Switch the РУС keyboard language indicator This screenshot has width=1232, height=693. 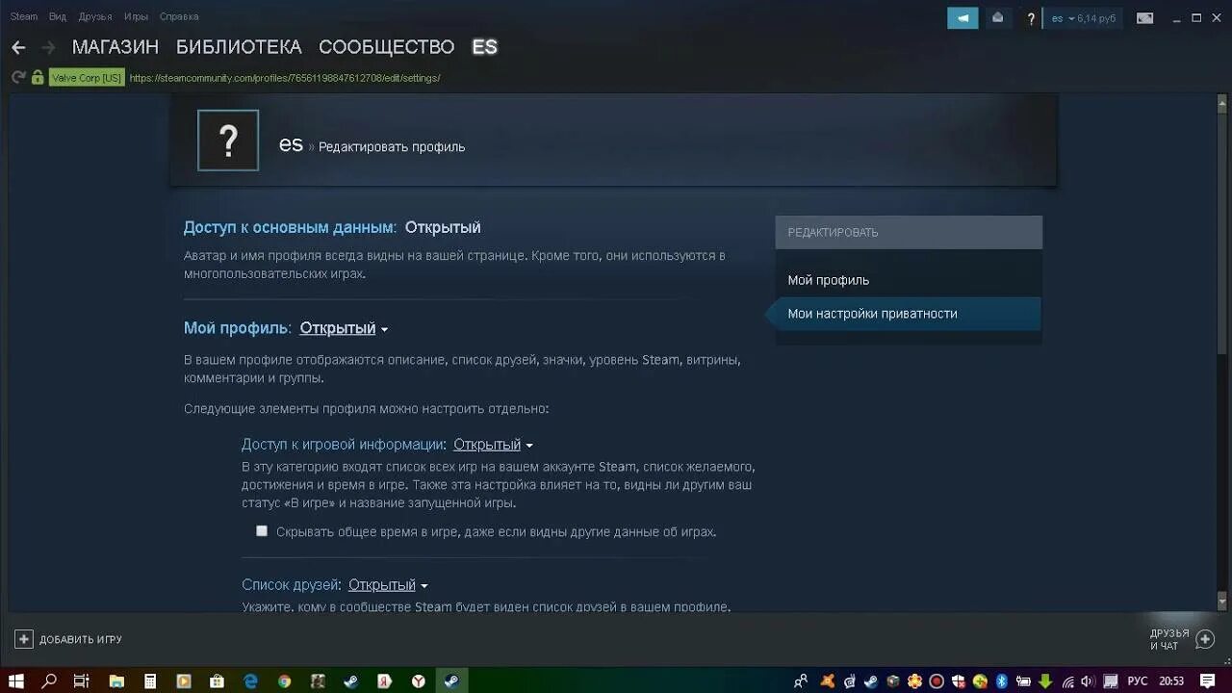pyautogui.click(x=1138, y=681)
